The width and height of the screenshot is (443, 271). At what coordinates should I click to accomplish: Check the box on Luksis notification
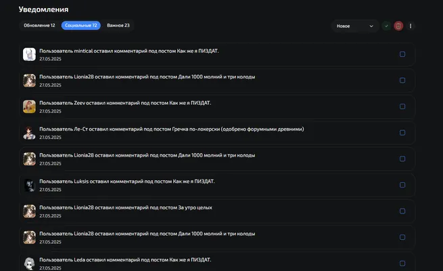(x=402, y=185)
